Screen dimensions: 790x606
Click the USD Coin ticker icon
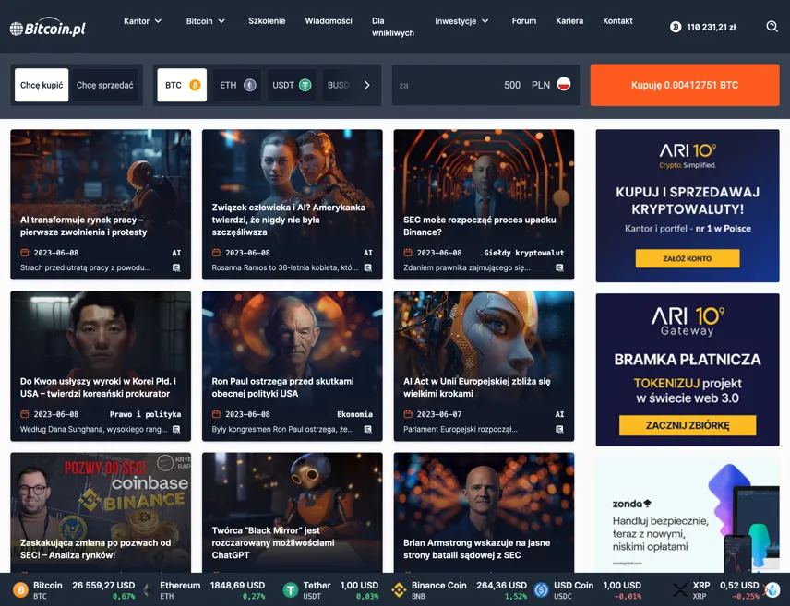tap(541, 589)
